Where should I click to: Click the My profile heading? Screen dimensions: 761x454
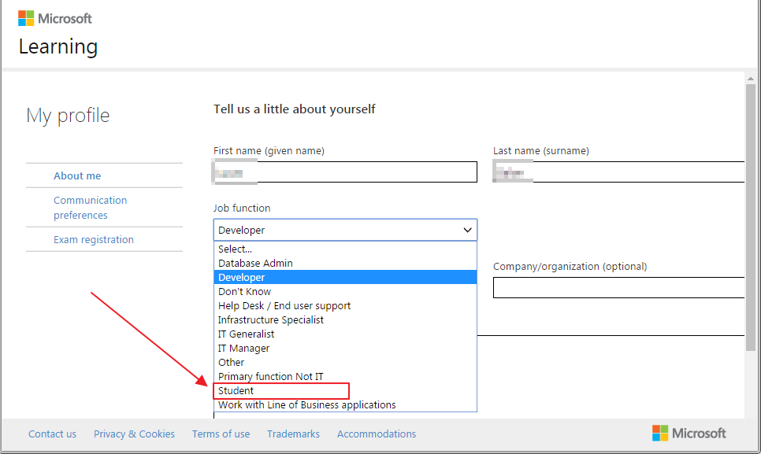click(68, 116)
